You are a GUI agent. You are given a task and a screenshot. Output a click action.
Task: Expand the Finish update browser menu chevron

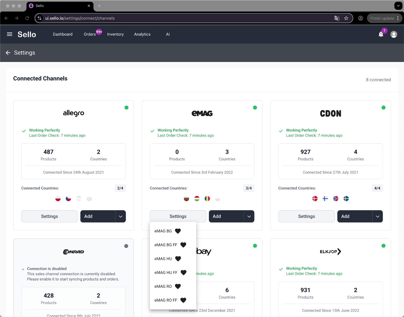coord(397,18)
